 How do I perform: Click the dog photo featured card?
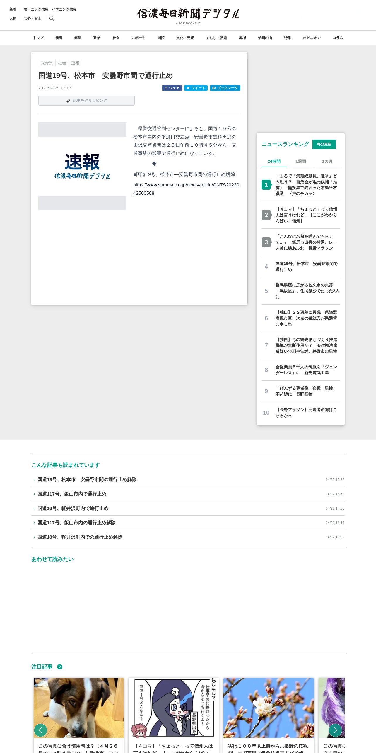[x=79, y=715]
